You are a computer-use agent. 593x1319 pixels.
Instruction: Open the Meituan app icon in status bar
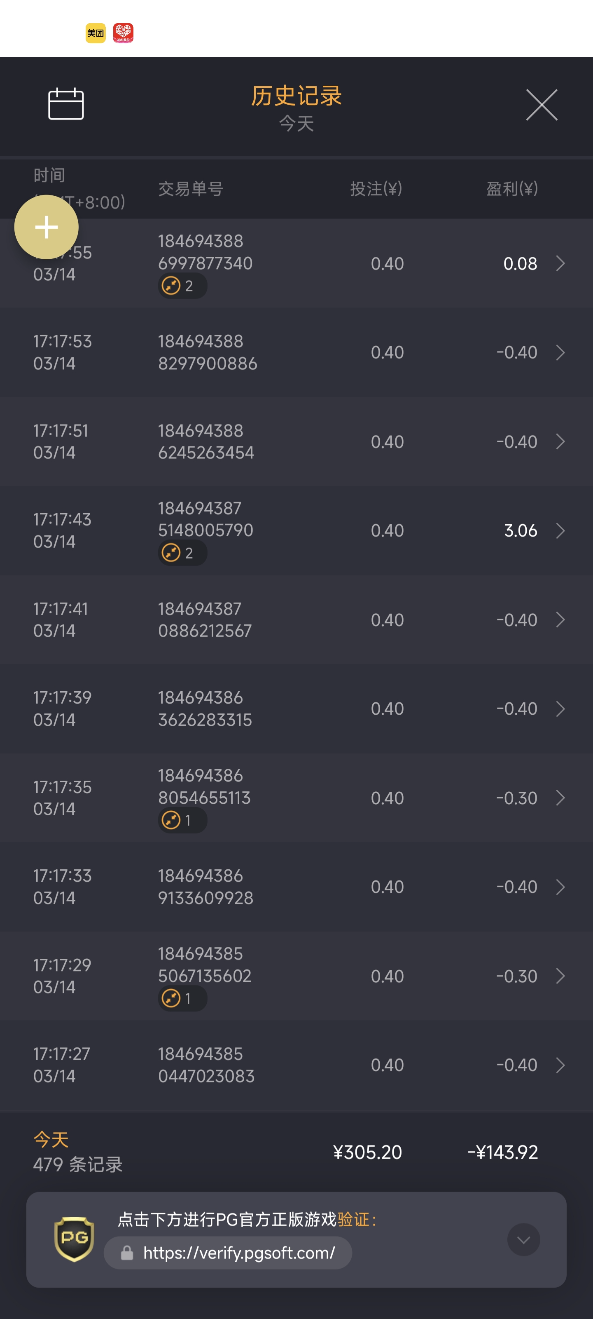[96, 33]
